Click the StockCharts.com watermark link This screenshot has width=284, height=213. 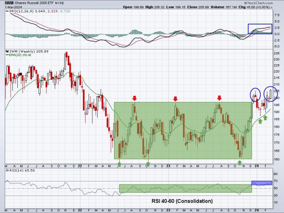pyautogui.click(x=258, y=3)
